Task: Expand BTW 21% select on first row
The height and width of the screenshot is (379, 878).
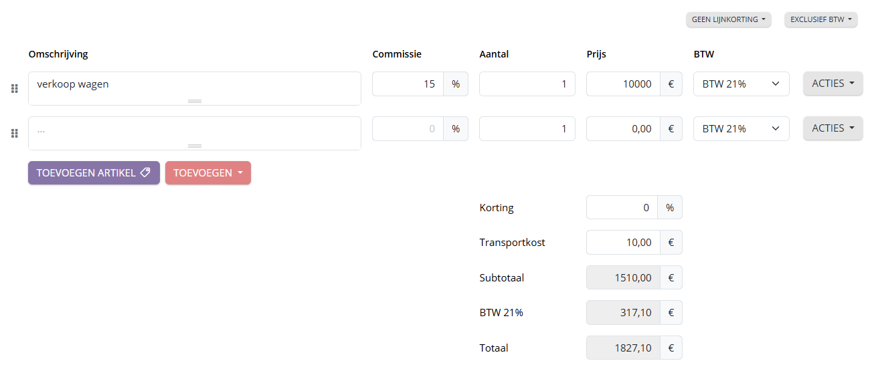Action: (741, 84)
